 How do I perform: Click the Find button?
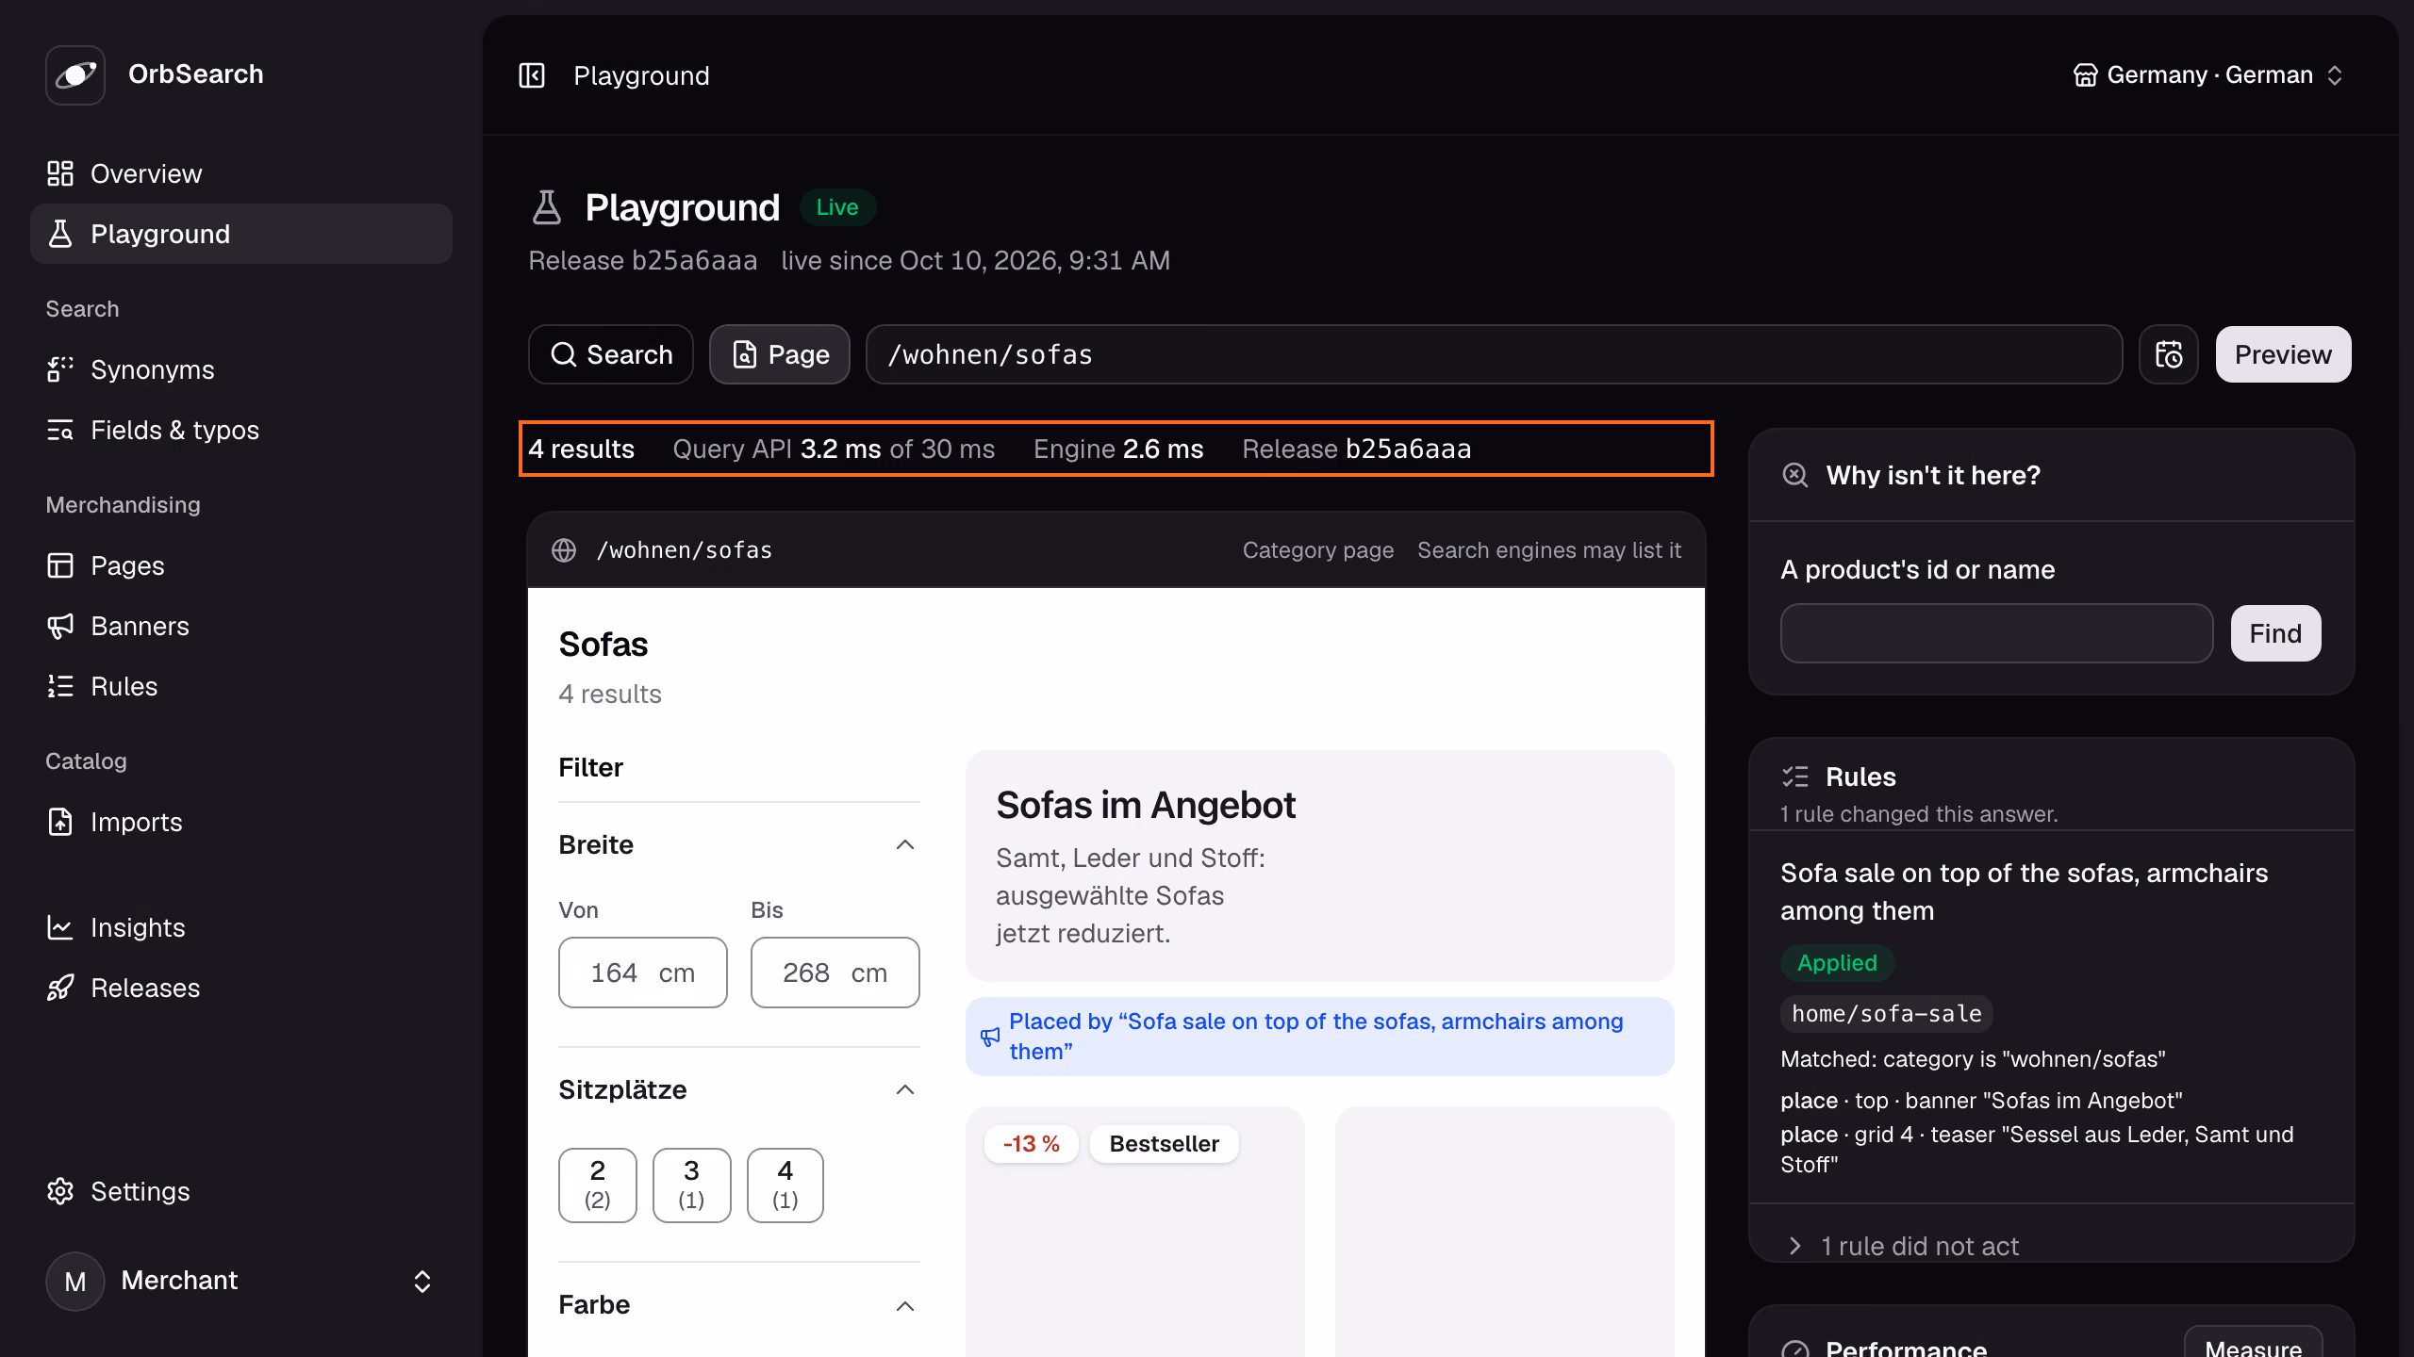2275,633
